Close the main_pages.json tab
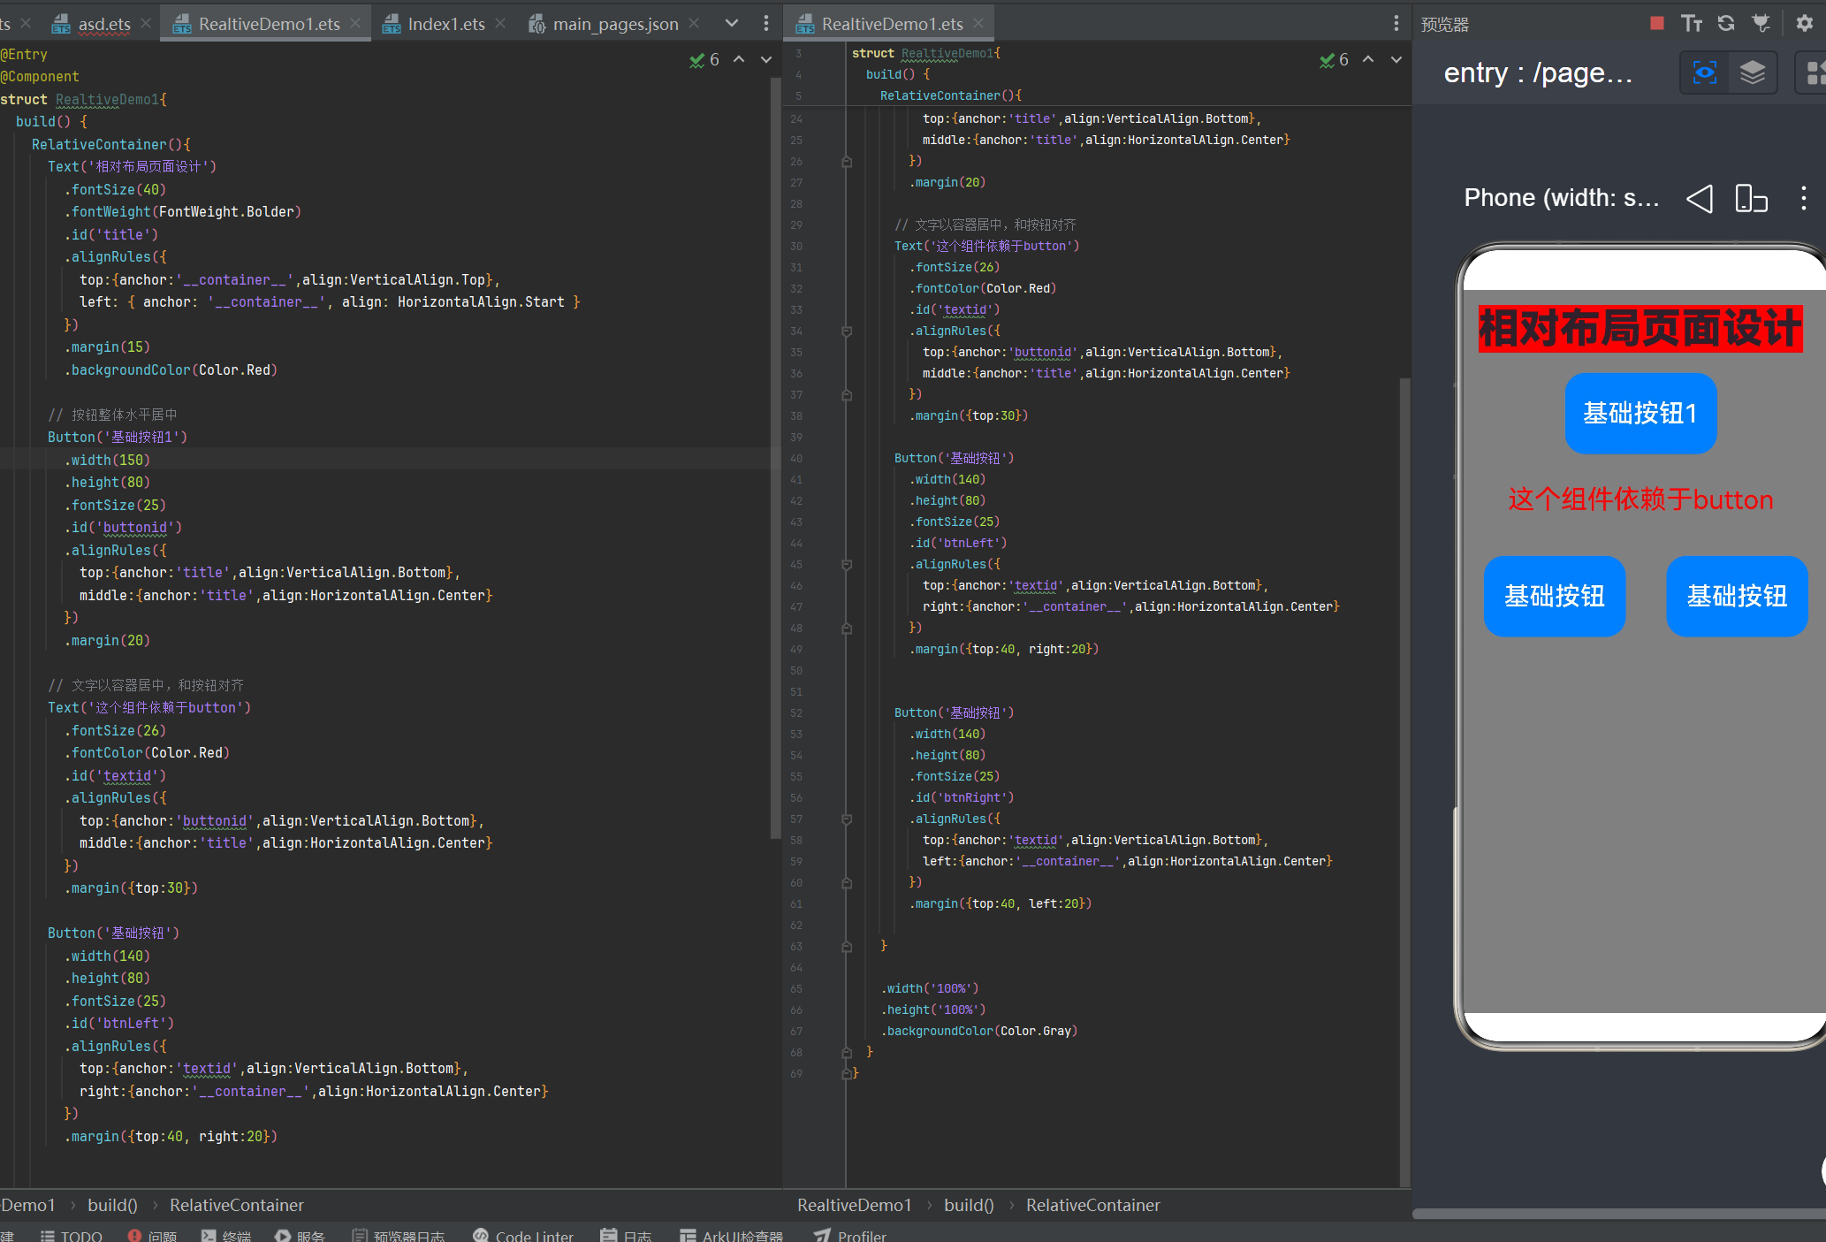Viewport: 1826px width, 1242px height. tap(694, 23)
